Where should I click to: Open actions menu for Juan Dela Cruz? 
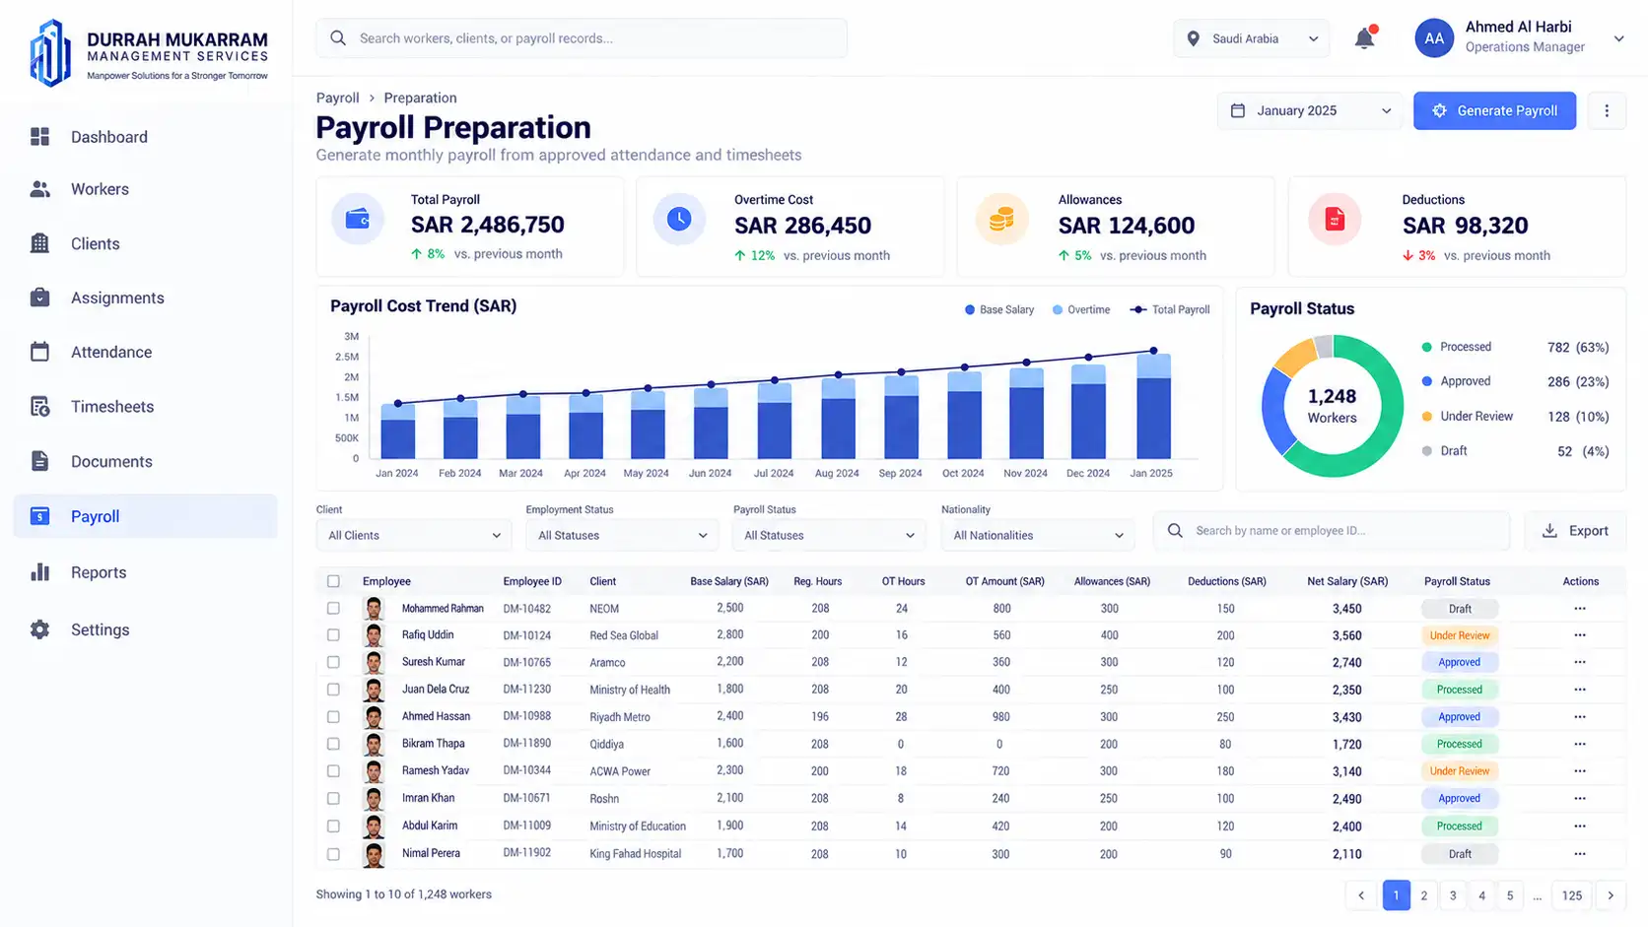1580,690
